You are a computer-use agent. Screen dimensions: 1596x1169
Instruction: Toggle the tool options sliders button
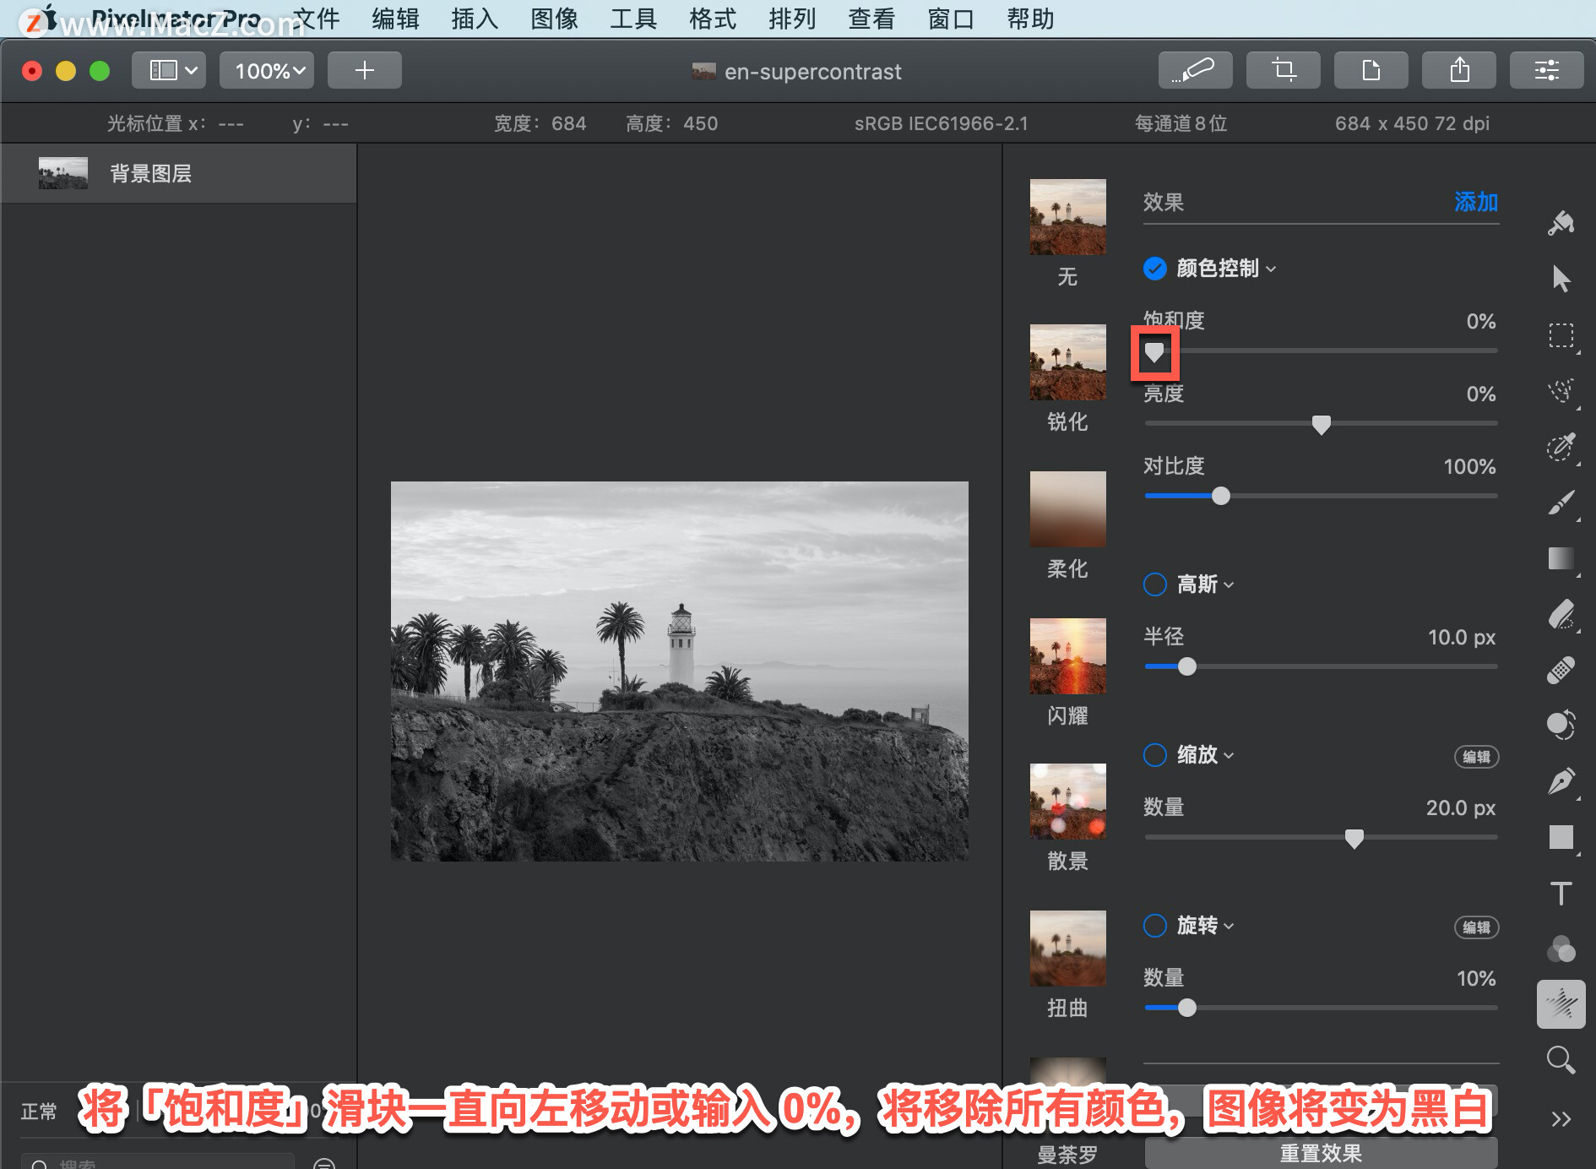[1546, 70]
